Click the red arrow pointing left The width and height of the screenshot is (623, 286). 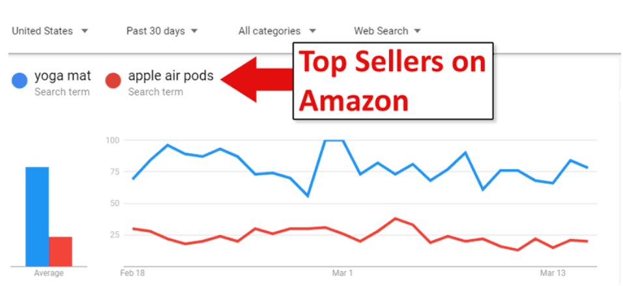coord(257,79)
